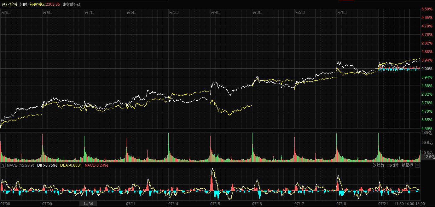Click 改参数 to edit indicator parameters
This screenshot has height=207, width=435.
[x=378, y=165]
